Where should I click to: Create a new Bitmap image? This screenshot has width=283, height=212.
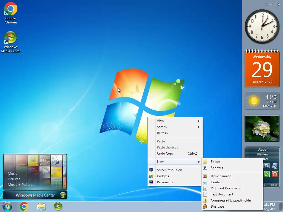click(232, 176)
